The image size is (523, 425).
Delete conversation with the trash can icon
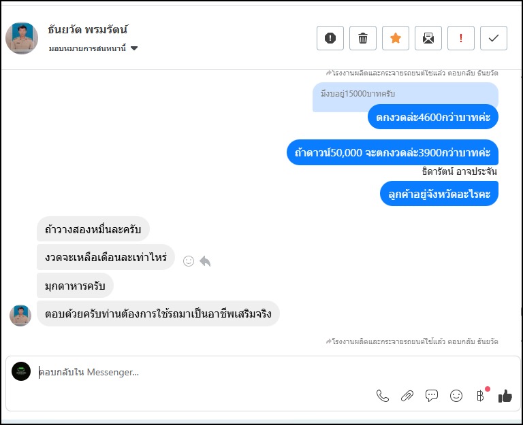pos(362,38)
